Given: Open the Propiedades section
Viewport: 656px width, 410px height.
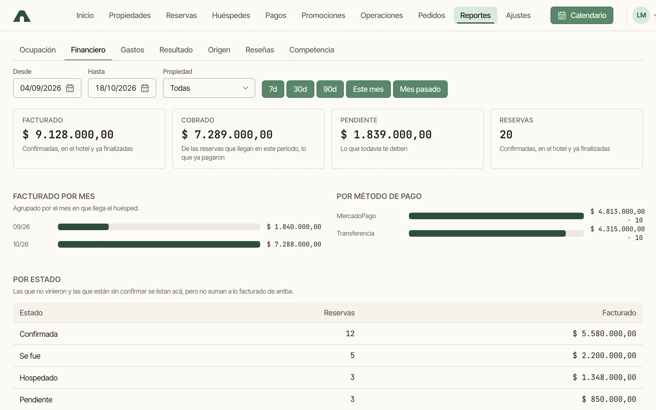Looking at the screenshot, I should (x=130, y=15).
